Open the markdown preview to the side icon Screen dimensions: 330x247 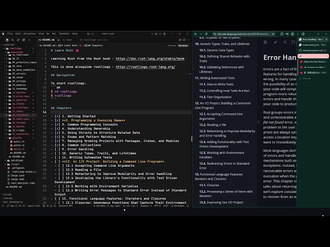180,40
